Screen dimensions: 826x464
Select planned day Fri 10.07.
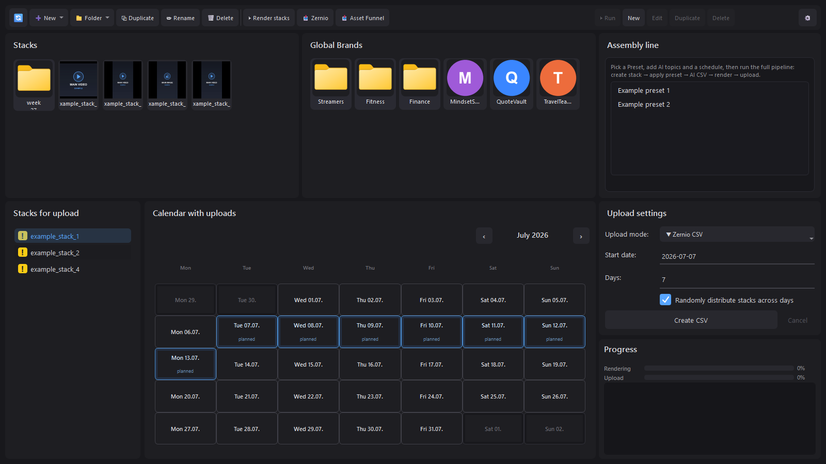click(432, 332)
